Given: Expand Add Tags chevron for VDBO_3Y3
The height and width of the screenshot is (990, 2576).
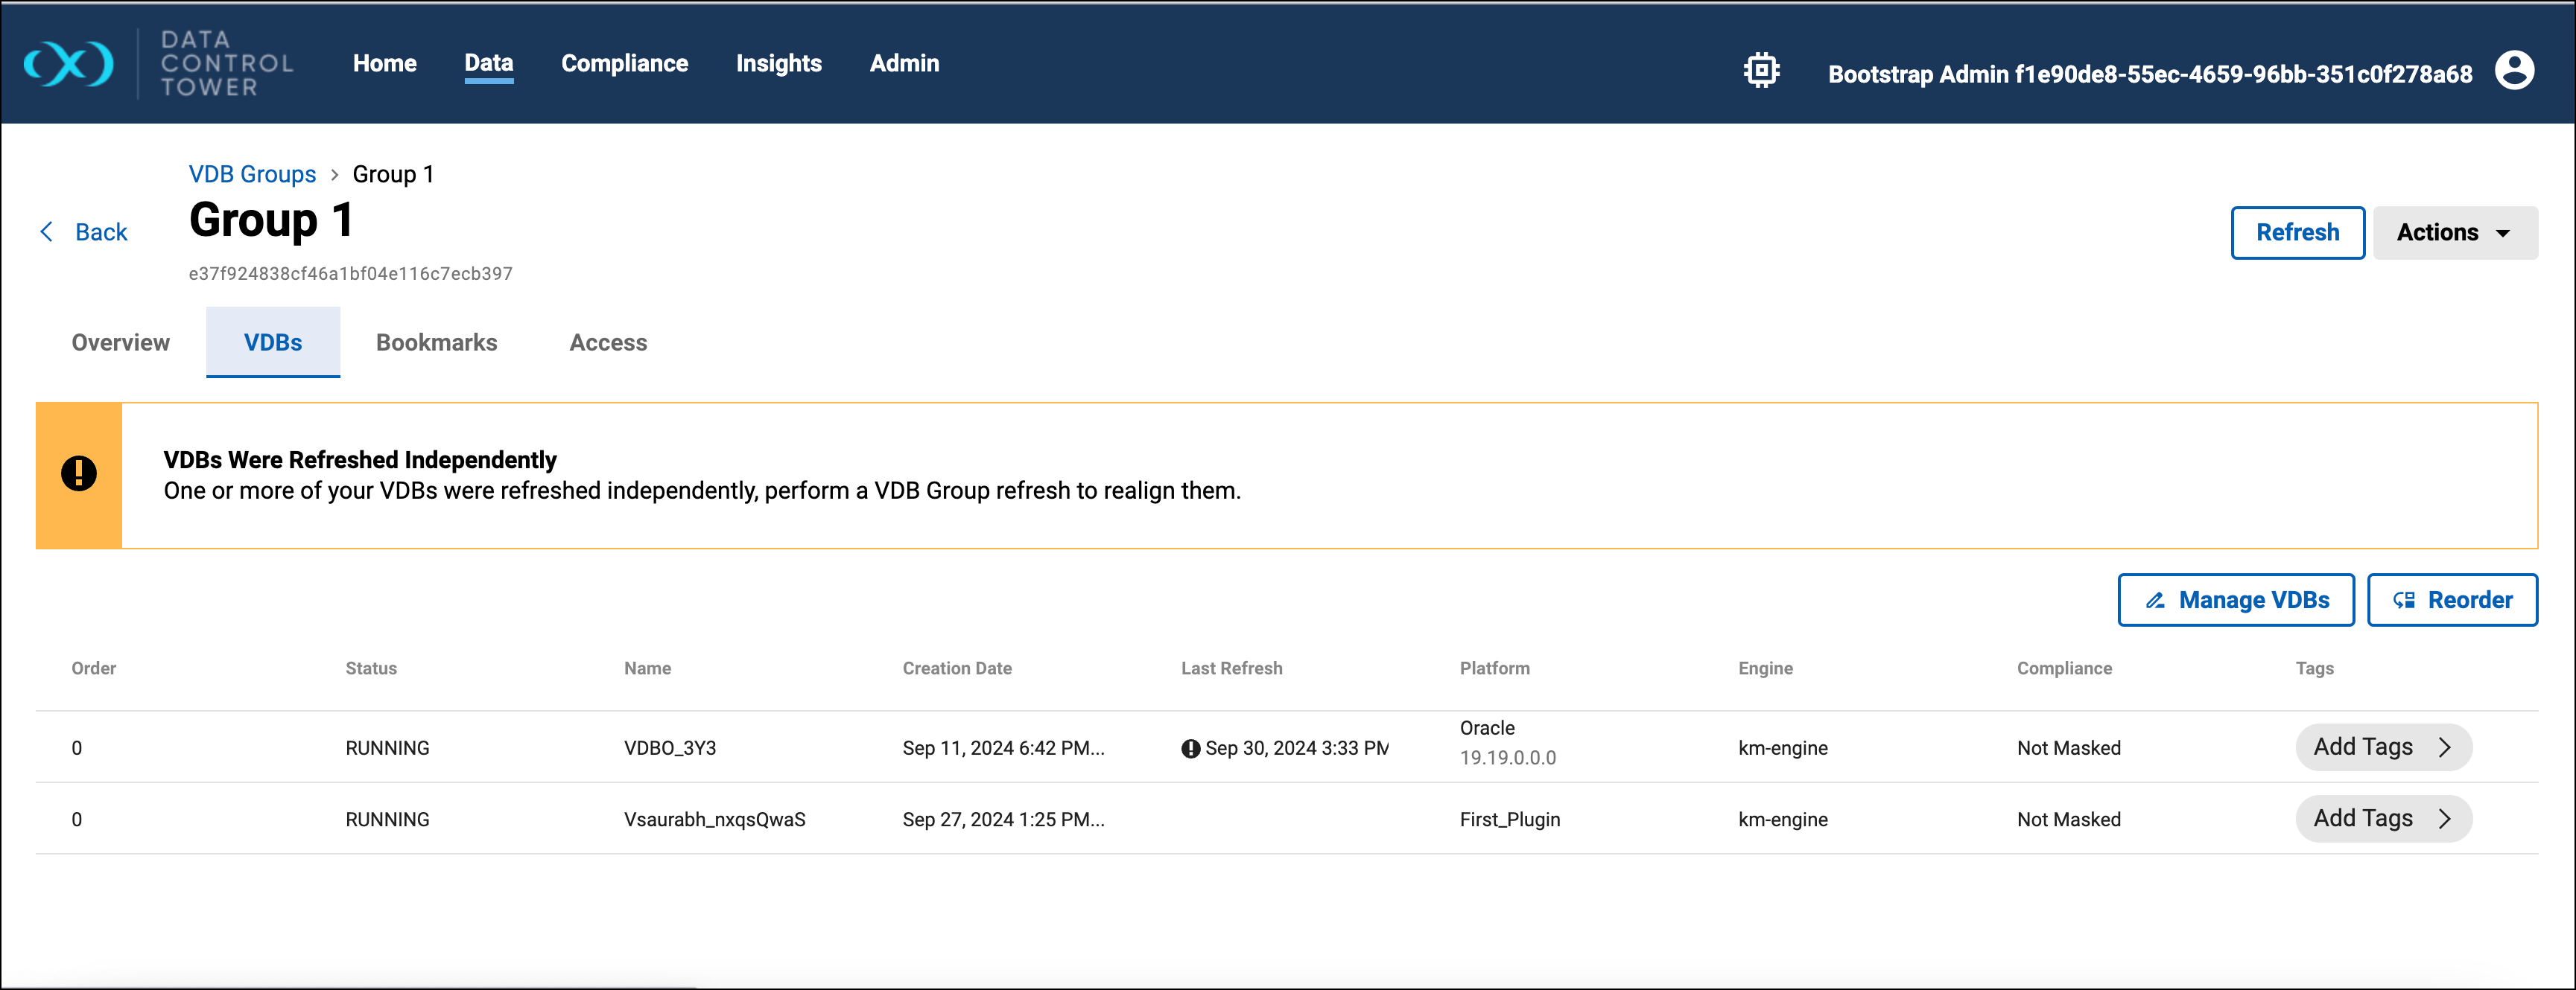Looking at the screenshot, I should (2444, 747).
